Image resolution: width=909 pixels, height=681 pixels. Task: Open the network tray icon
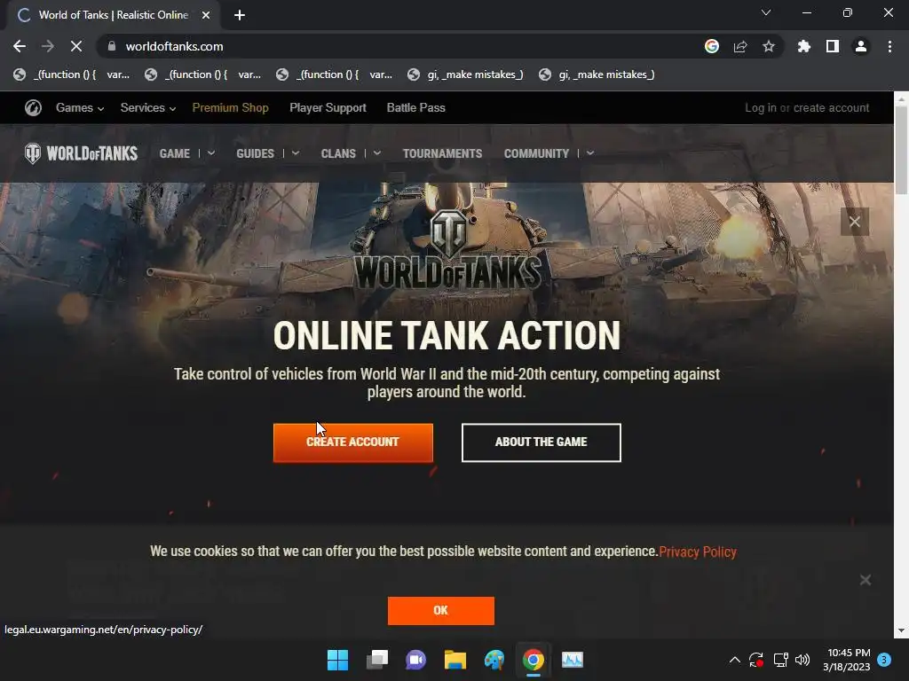[780, 660]
